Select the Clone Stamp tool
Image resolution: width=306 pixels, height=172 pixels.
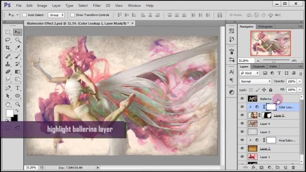[x=8, y=64]
